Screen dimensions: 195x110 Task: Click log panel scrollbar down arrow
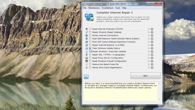click(x=159, y=99)
